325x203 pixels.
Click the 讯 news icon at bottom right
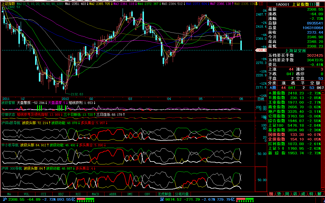[x=295, y=194]
